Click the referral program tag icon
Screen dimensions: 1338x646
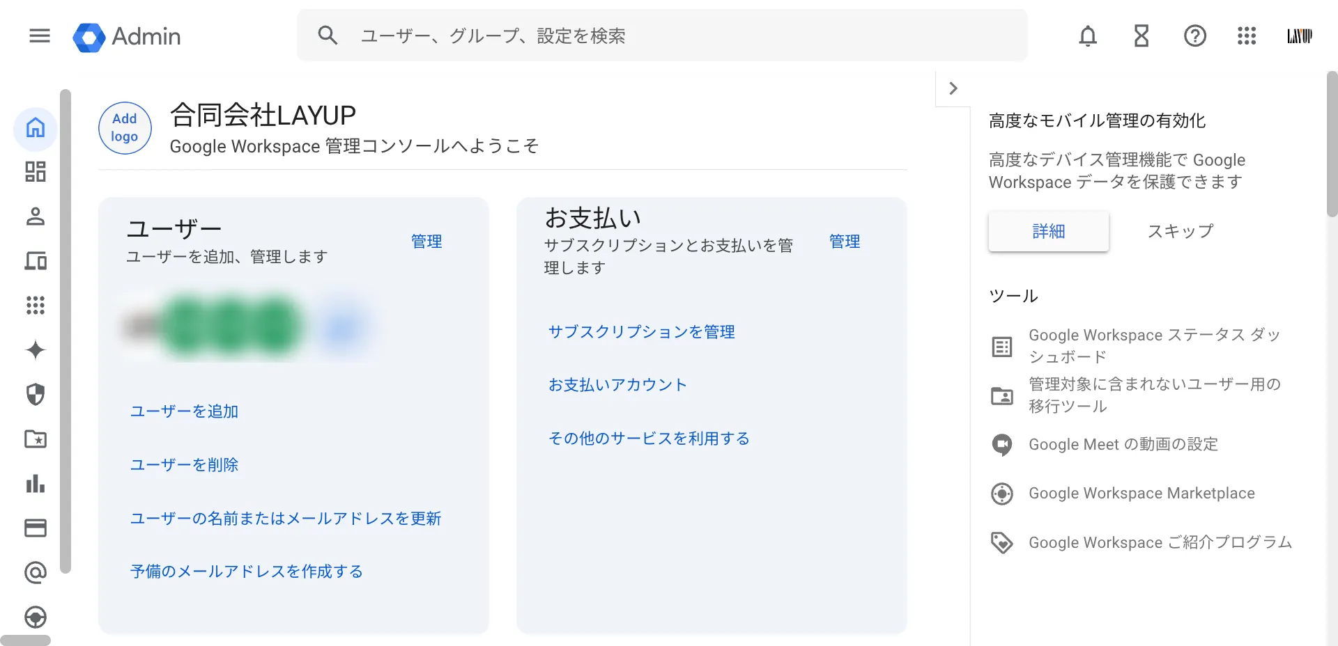pyautogui.click(x=1002, y=542)
